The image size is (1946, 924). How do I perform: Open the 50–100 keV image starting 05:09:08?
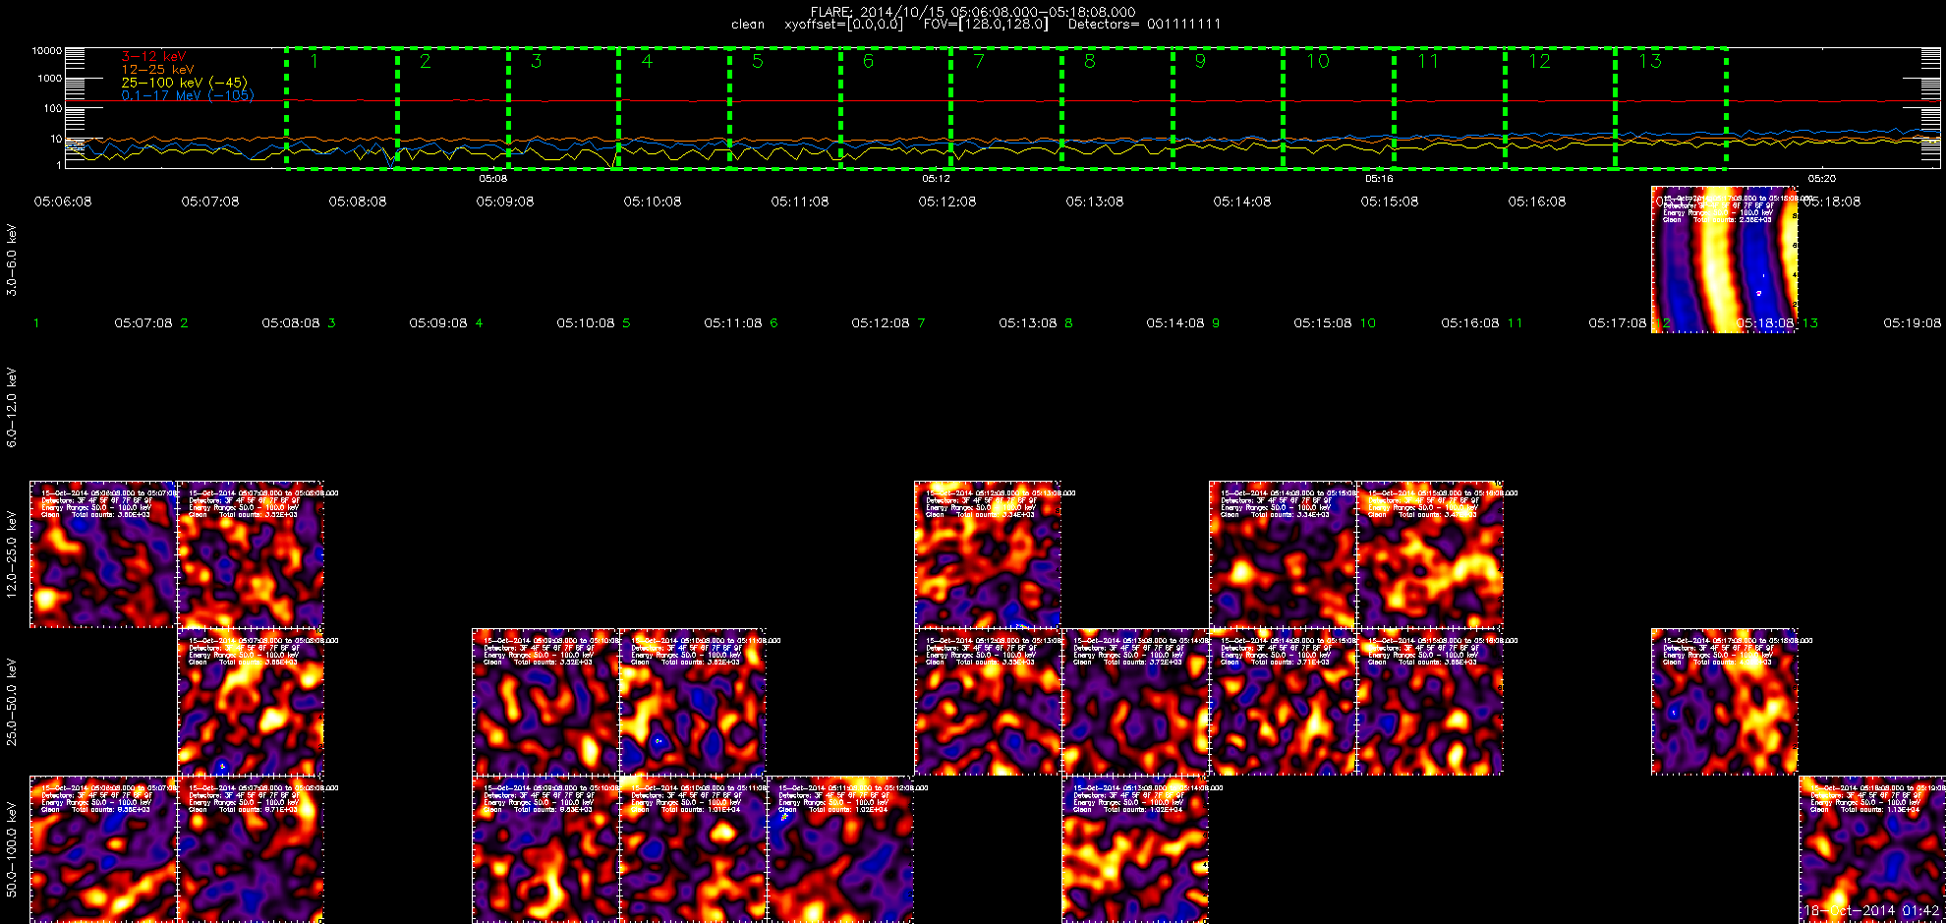tap(545, 849)
